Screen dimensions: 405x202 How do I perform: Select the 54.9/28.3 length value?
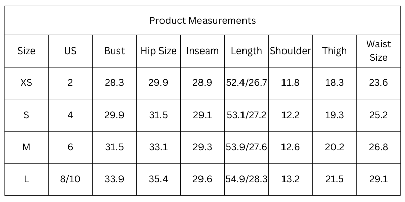pos(247,179)
